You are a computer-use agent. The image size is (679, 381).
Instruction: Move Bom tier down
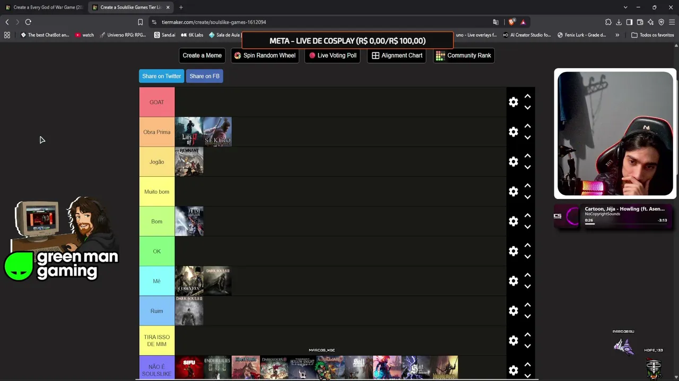pos(527,226)
